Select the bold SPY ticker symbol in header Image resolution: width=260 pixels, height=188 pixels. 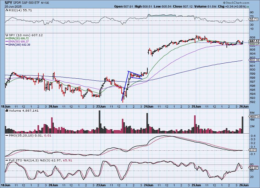8,3
